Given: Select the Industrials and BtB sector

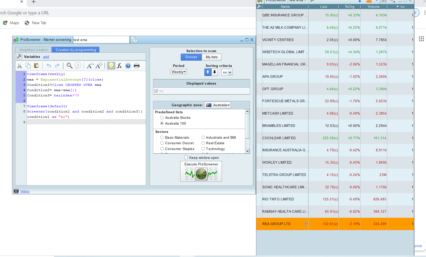Looking at the screenshot, I should coord(203,137).
